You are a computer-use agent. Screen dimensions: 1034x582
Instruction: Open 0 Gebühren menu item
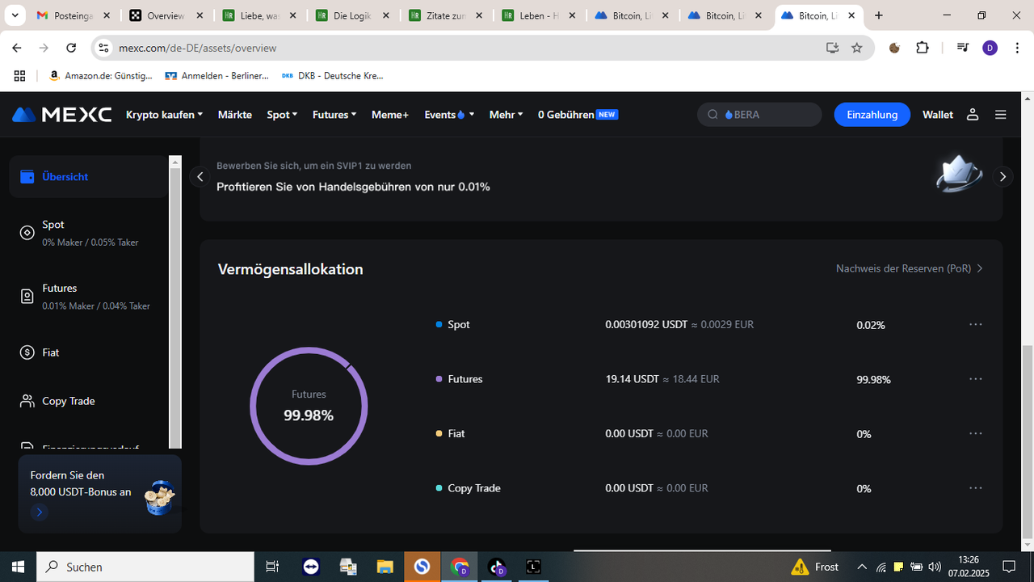tap(578, 115)
